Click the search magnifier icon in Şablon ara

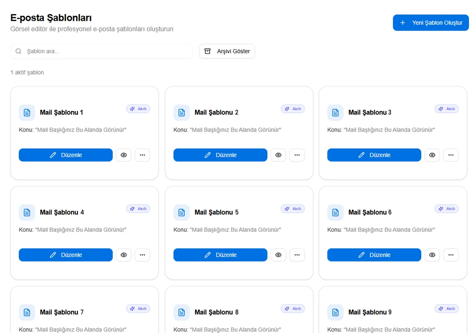[18, 51]
